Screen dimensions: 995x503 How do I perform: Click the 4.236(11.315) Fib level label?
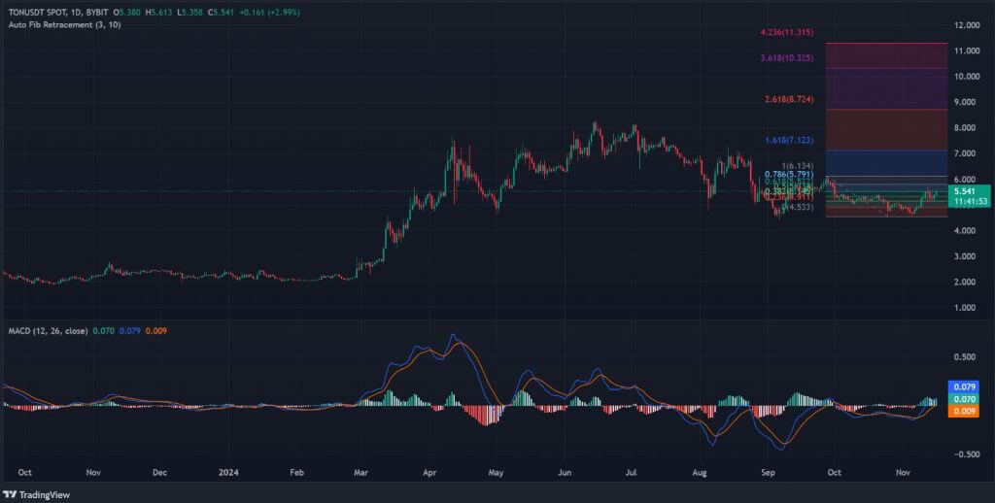tap(786, 32)
